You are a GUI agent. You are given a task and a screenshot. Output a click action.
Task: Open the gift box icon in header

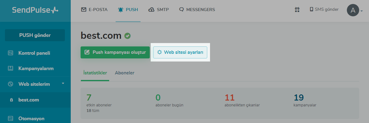point(297,10)
